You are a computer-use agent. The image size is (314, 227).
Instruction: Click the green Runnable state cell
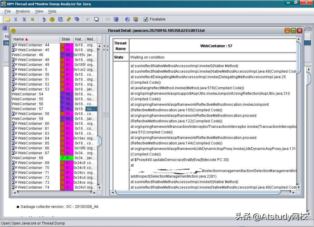click(x=67, y=158)
